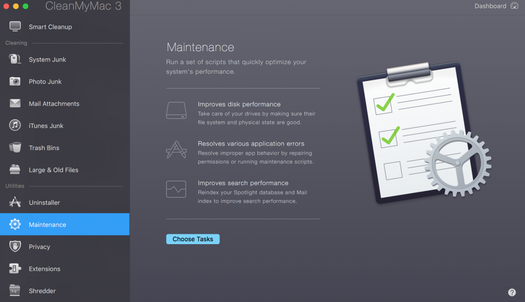Click the disk drive icon beside disk performance
The height and width of the screenshot is (302, 525).
176,111
